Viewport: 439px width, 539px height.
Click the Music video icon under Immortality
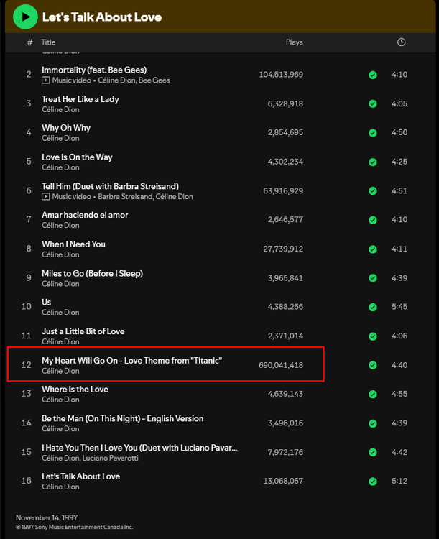pos(45,80)
